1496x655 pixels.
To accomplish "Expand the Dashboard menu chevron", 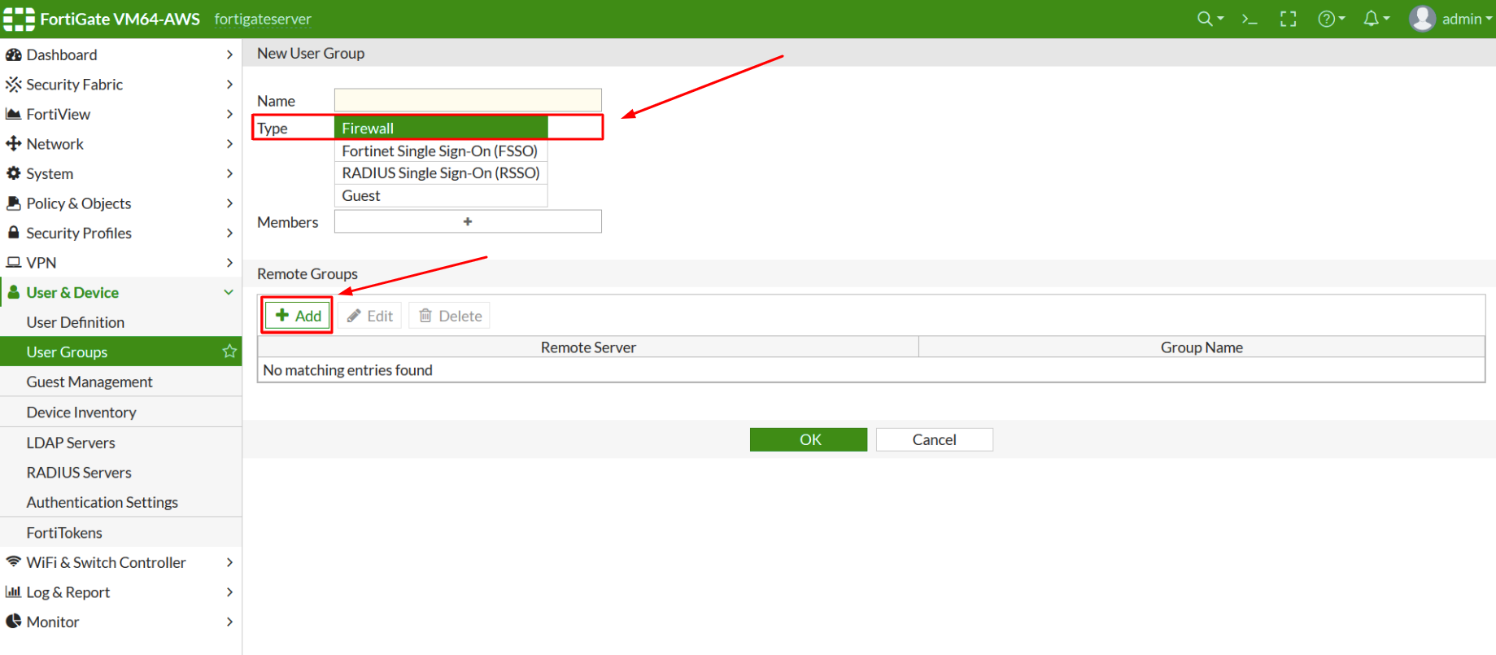I will click(229, 55).
